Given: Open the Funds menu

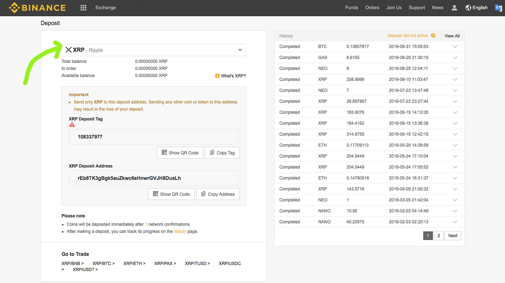Looking at the screenshot, I should (352, 8).
